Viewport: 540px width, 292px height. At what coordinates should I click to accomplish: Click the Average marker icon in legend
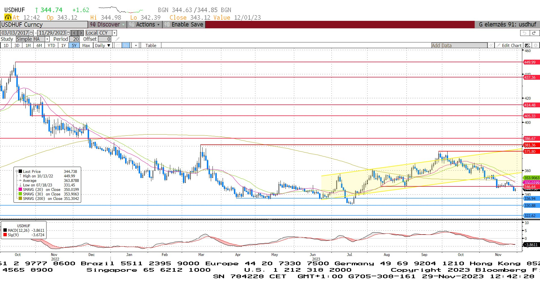(20, 180)
